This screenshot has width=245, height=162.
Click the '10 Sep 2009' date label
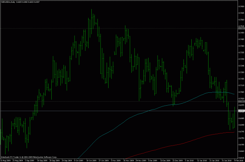click(x=42, y=160)
